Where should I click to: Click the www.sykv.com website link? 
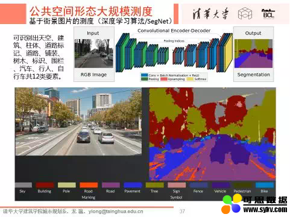point(265,210)
